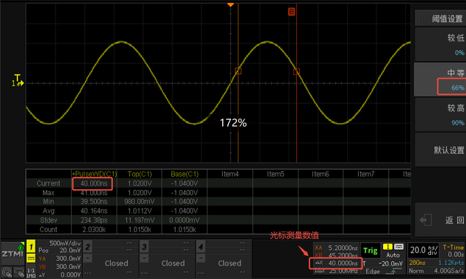Turn on closed channel 3
Image resolution: width=466 pixels, height=279 pixels.
coord(173,263)
